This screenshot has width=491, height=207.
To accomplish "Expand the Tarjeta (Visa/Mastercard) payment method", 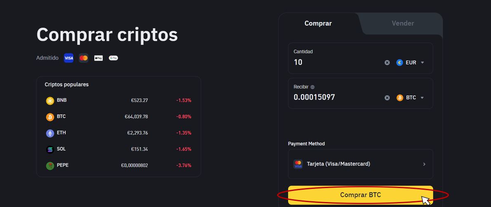I will click(360, 164).
